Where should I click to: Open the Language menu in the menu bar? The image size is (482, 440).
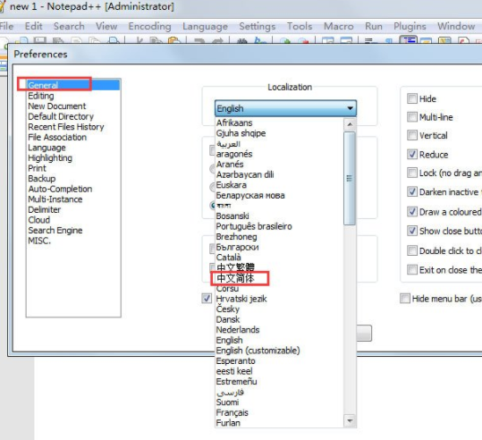(x=205, y=26)
